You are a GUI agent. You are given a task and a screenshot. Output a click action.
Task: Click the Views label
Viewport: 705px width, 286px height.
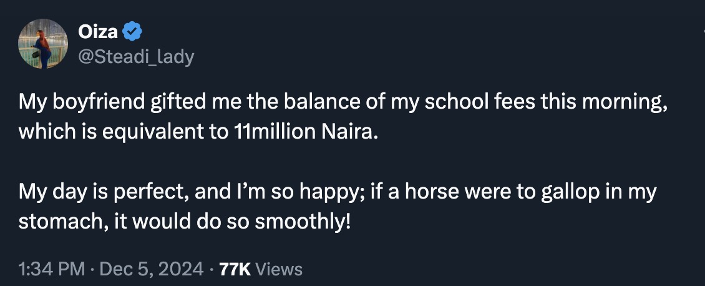coord(280,269)
